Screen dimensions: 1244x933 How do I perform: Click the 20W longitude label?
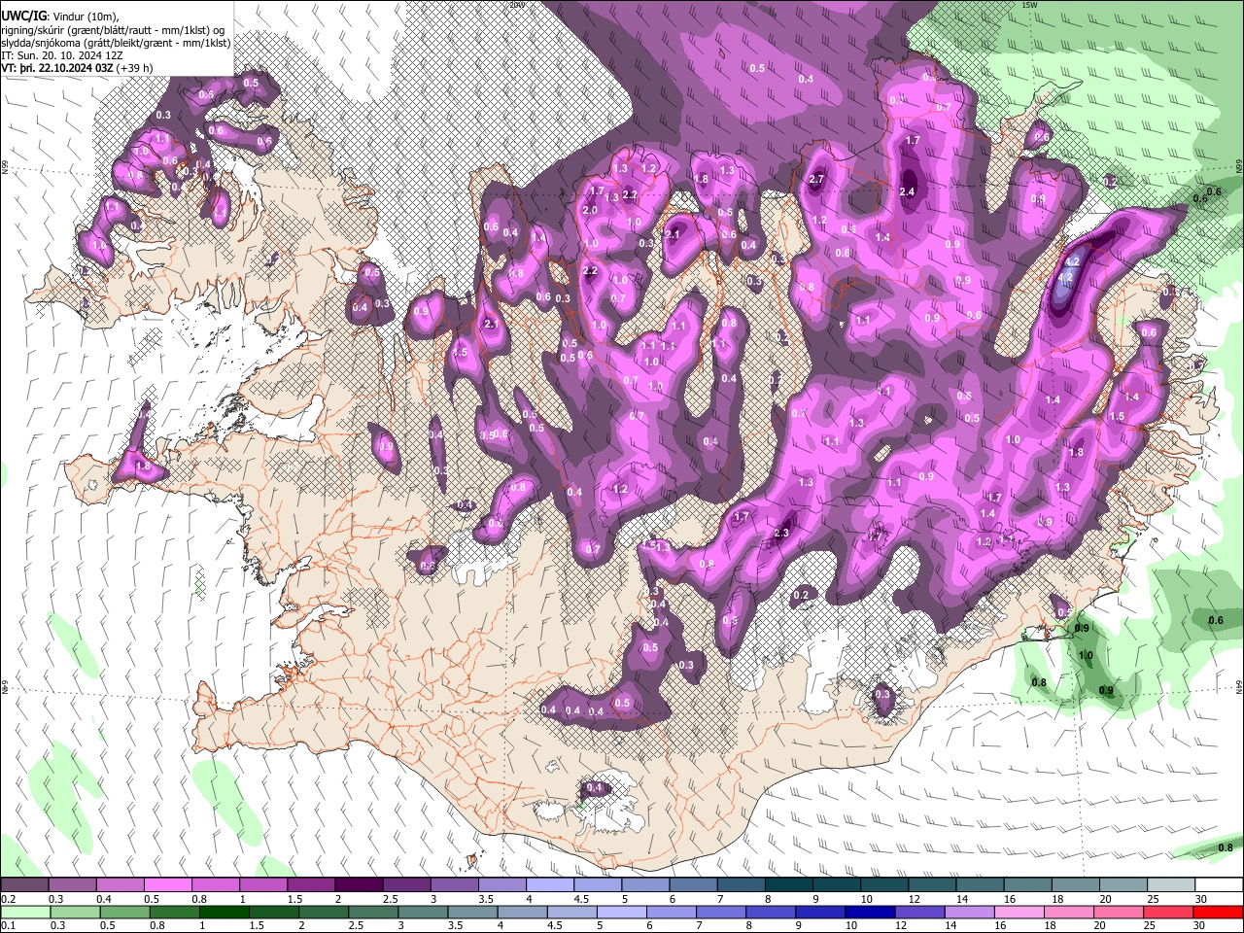(516, 5)
